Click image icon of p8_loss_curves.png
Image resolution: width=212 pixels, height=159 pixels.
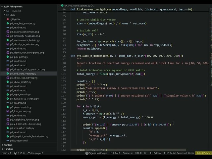(x=8, y=111)
